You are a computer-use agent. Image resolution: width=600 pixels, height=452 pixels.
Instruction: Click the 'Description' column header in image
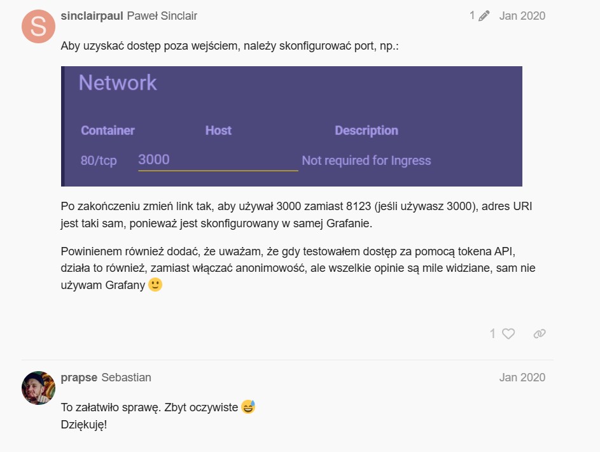pos(366,131)
